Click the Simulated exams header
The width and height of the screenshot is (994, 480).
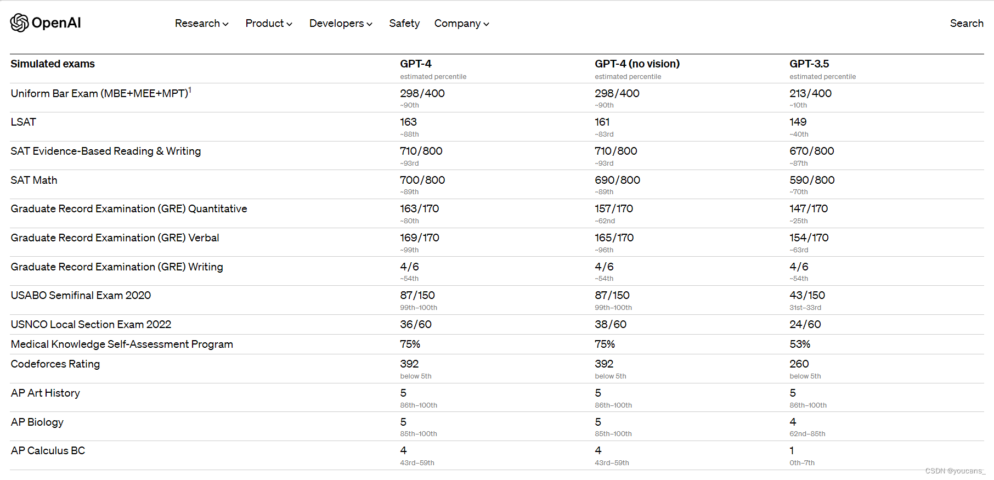(x=53, y=64)
